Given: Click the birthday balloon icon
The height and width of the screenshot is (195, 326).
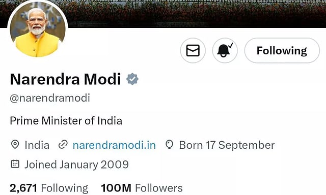Looking at the screenshot, I should (169, 144).
